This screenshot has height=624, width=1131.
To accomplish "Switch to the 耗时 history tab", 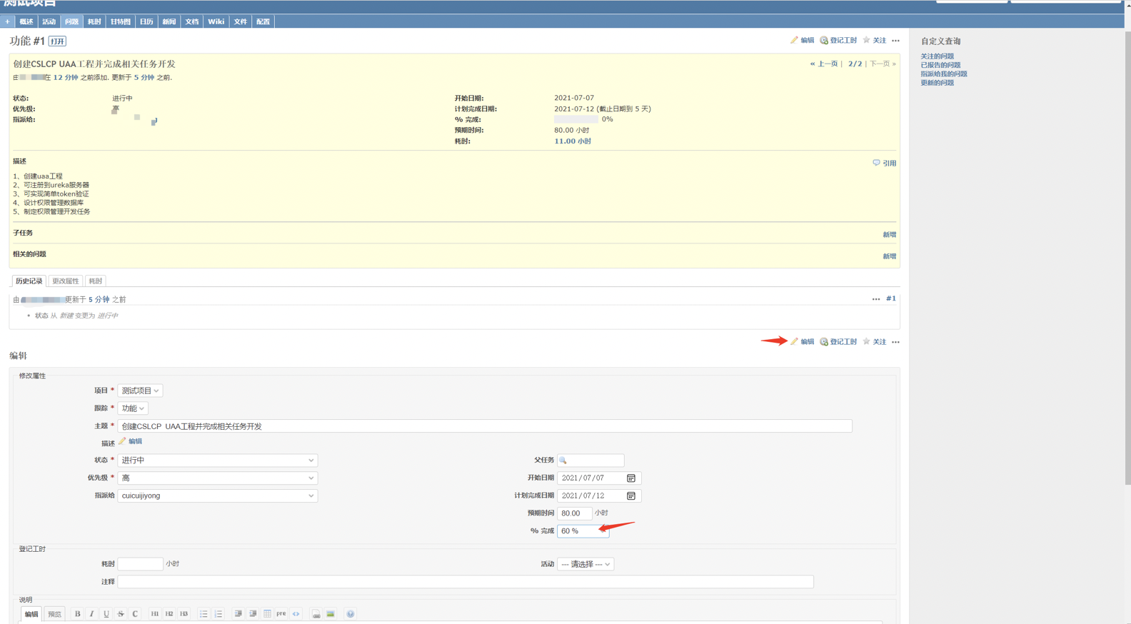I will pos(95,281).
